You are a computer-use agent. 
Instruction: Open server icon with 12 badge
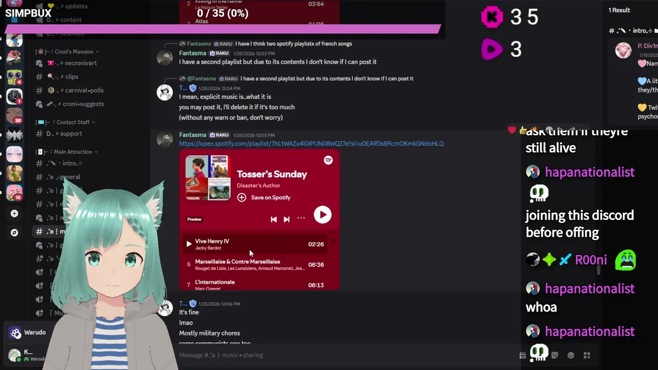coord(14,193)
